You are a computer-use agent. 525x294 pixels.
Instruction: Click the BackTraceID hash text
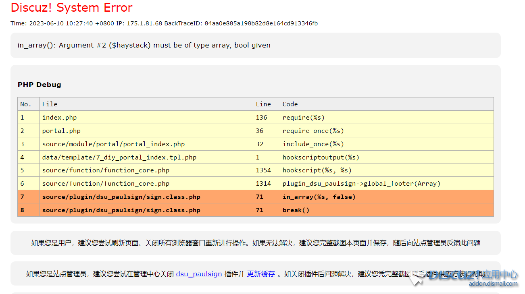pos(261,23)
